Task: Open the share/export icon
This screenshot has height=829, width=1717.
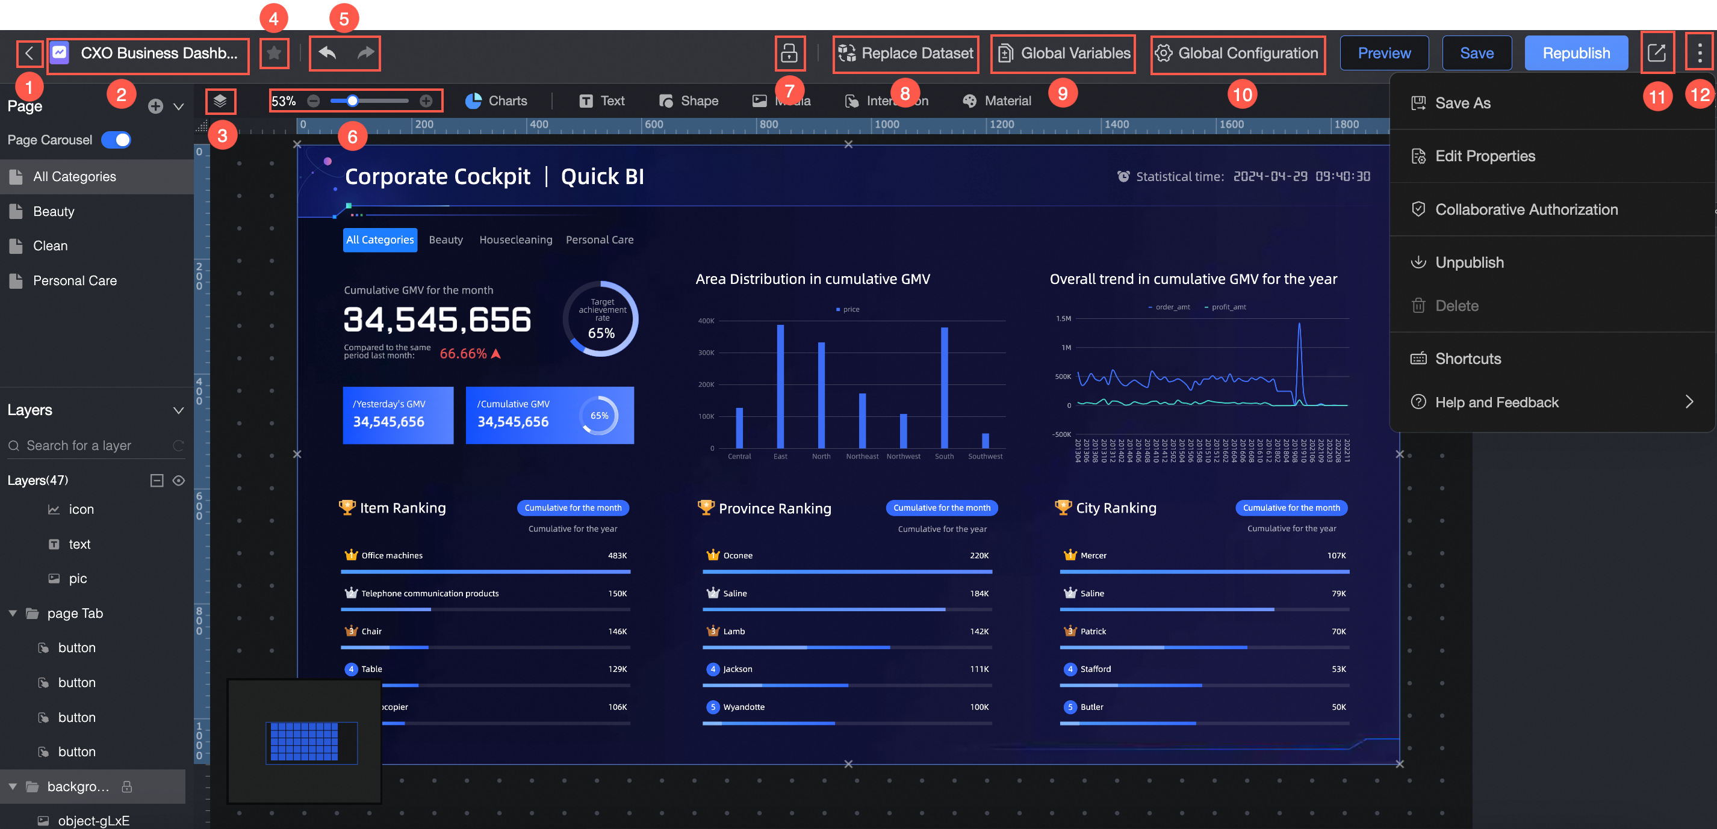Action: (x=1656, y=52)
